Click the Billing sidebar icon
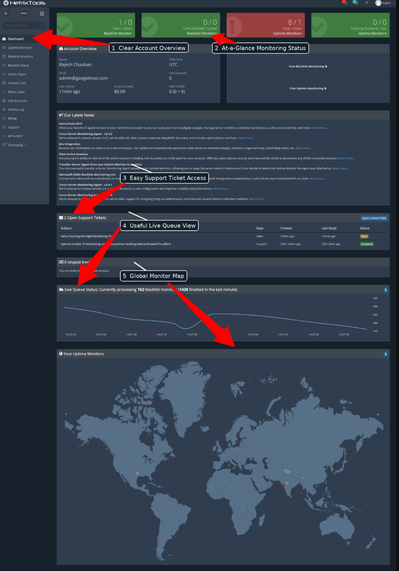The image size is (399, 571). click(x=4, y=118)
